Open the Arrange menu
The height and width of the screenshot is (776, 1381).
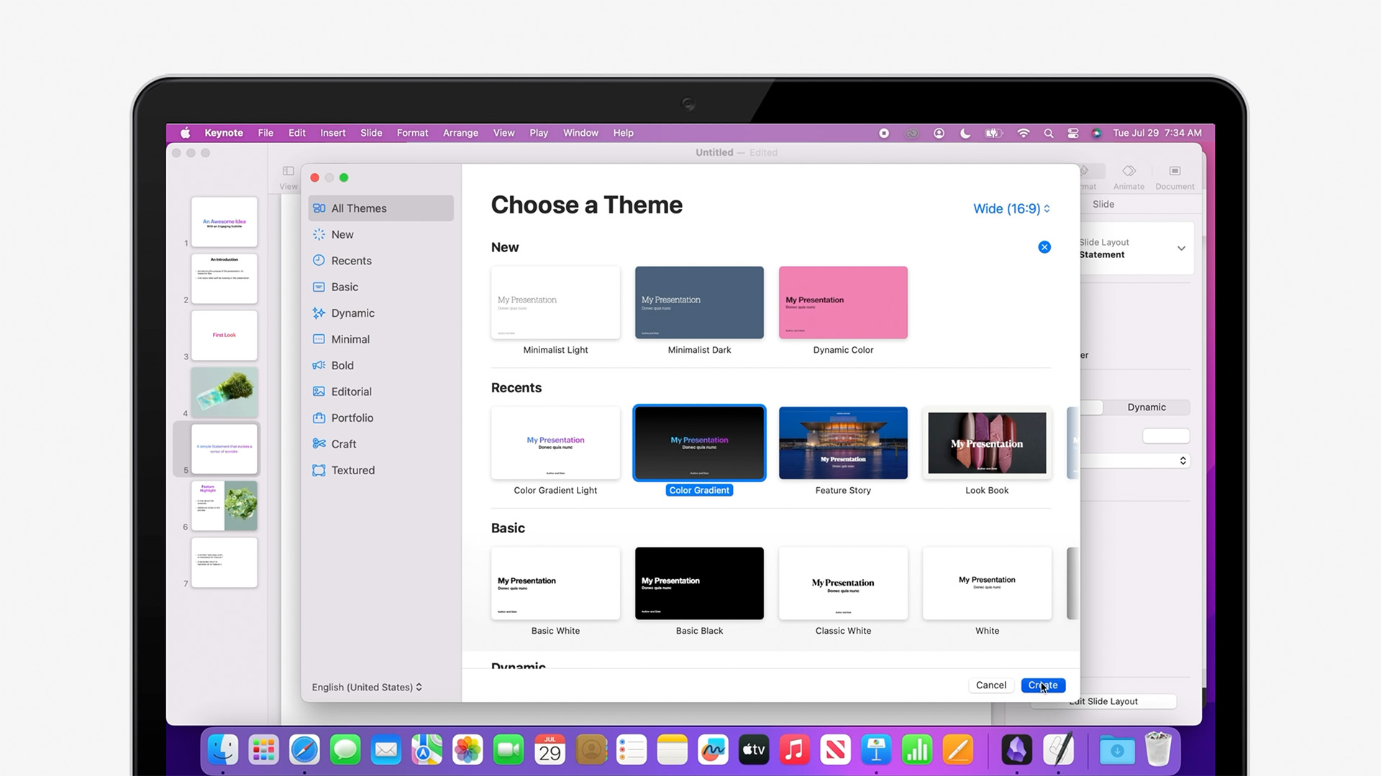(460, 133)
